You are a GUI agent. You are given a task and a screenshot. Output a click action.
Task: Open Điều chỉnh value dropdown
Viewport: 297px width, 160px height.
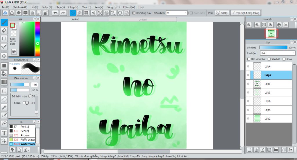pos(185,13)
